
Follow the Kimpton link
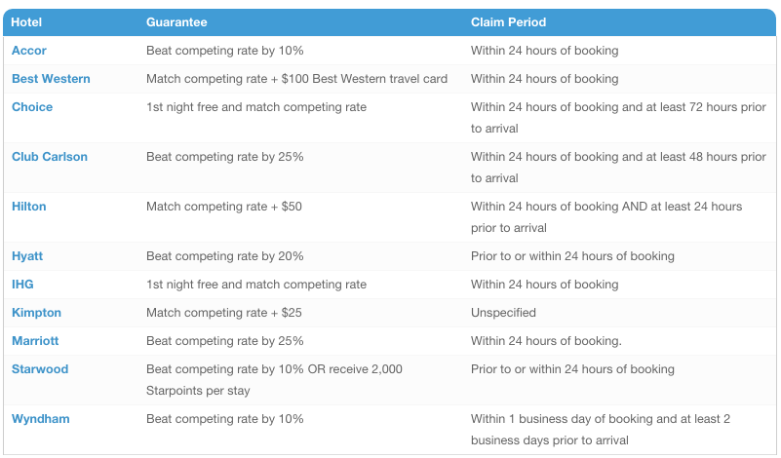point(36,313)
